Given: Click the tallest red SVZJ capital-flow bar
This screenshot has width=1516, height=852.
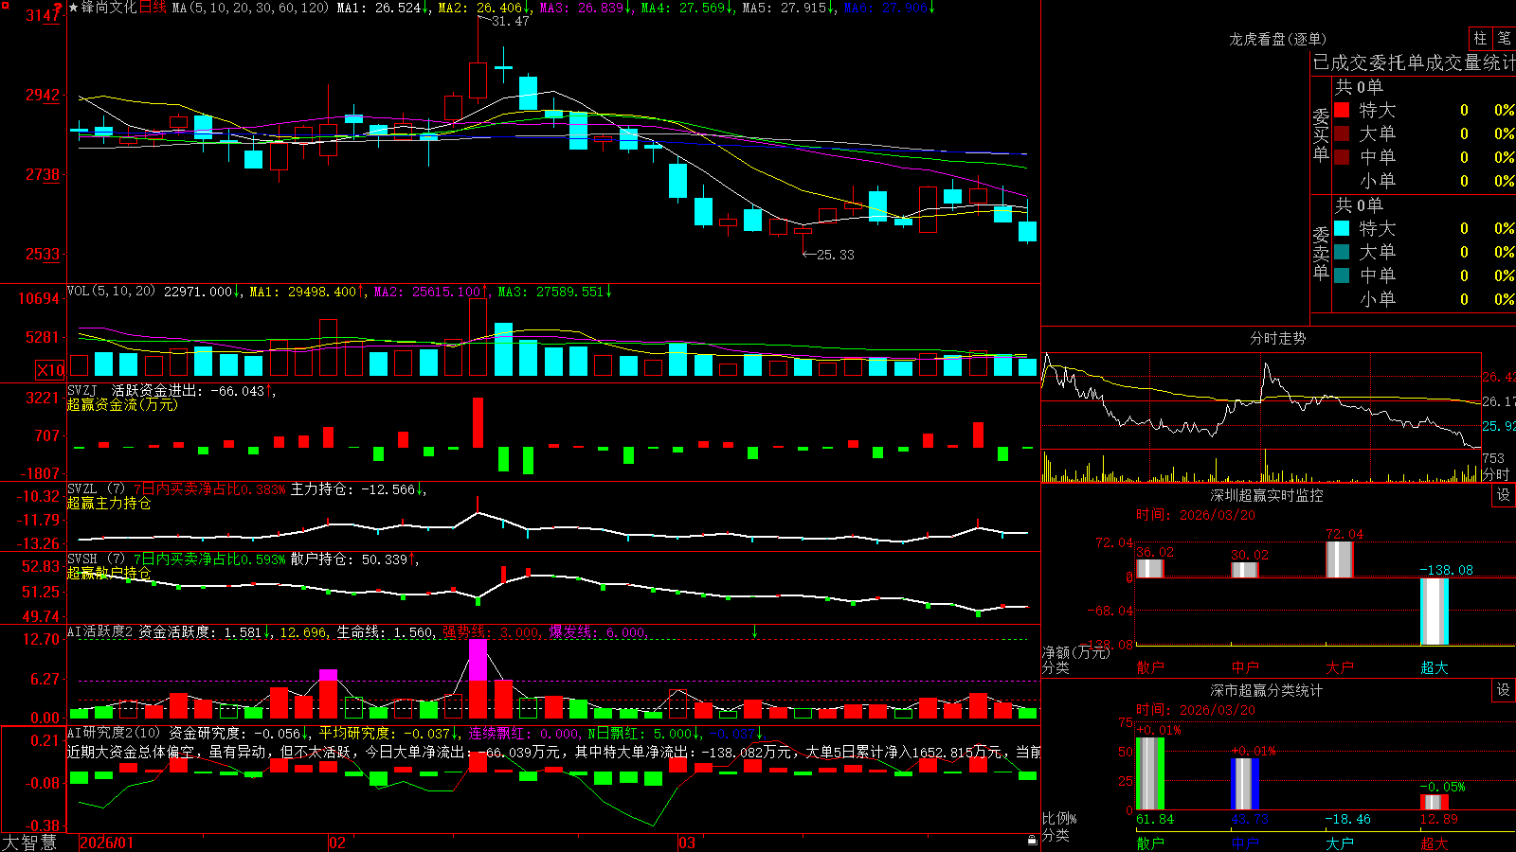Looking at the screenshot, I should click(478, 422).
